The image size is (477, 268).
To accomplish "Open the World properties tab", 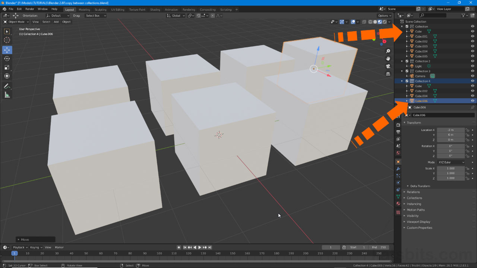I will [398, 153].
